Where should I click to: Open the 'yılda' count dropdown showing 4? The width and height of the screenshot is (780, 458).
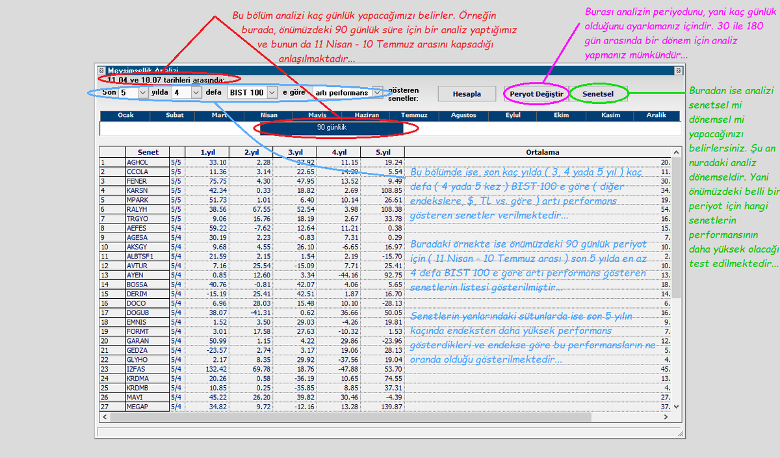click(x=196, y=93)
